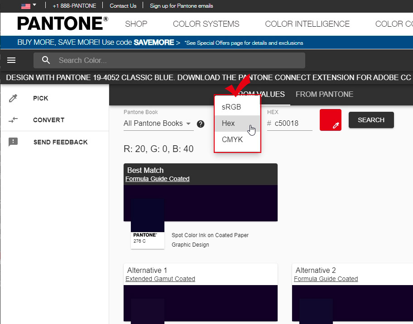Click Sign up for Pantone emails link
413x324 pixels.
pyautogui.click(x=181, y=6)
